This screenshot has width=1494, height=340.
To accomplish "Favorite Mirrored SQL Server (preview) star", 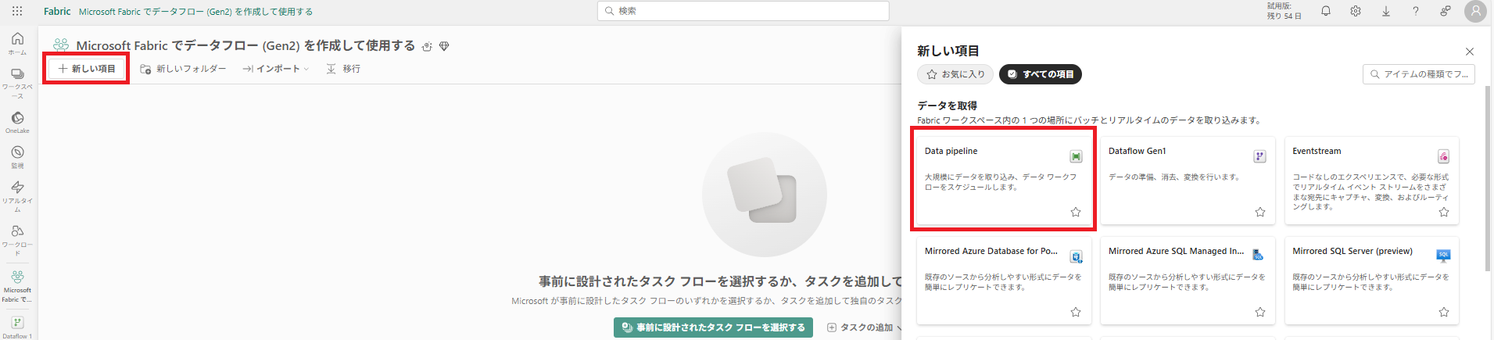I will click(x=1444, y=312).
